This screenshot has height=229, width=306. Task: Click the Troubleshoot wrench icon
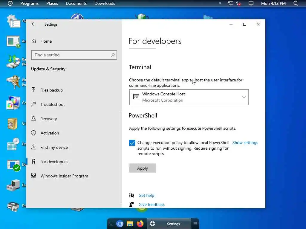tap(33, 104)
